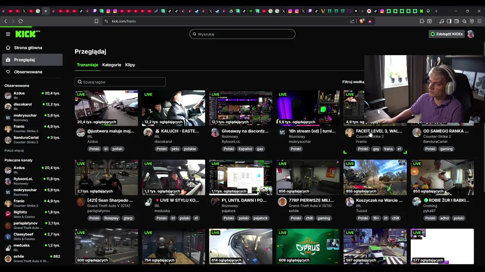Viewport: 485px width, 272px height.
Task: Open the Brave music playlist icon
Action: point(442,21)
